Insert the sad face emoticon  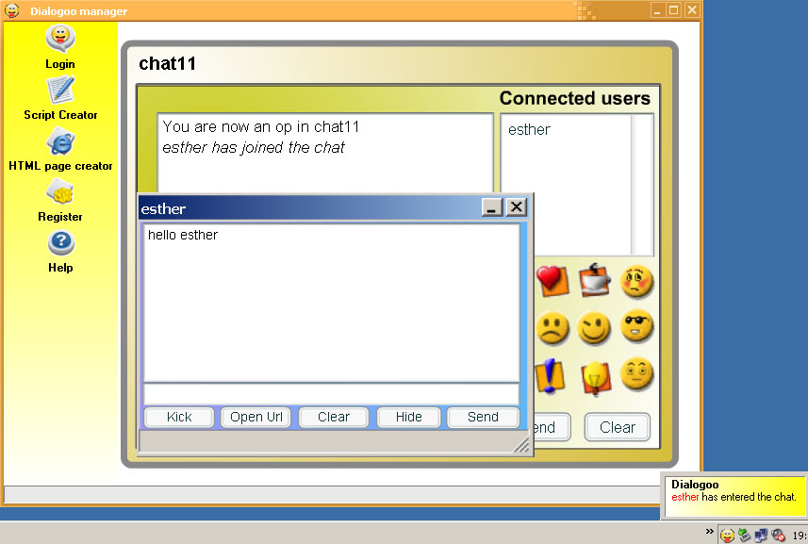point(553,328)
